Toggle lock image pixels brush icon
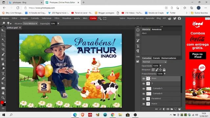The height and width of the screenshot is (118, 210). [157, 70]
